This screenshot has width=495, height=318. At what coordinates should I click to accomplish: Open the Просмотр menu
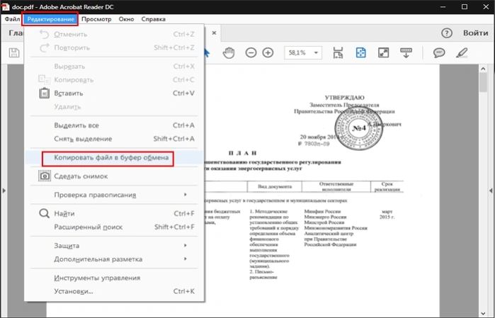pyautogui.click(x=96, y=19)
